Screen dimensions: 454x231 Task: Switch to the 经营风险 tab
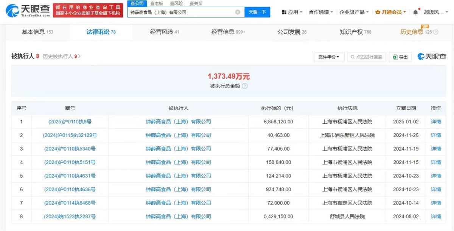coord(165,32)
